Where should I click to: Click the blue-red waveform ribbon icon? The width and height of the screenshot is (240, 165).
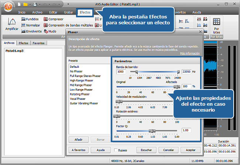click(x=181, y=21)
